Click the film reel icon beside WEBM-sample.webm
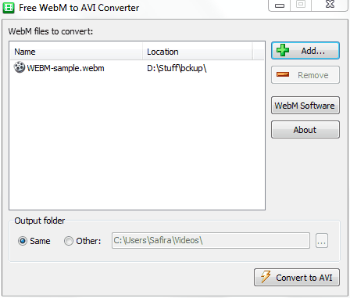 click(x=20, y=67)
